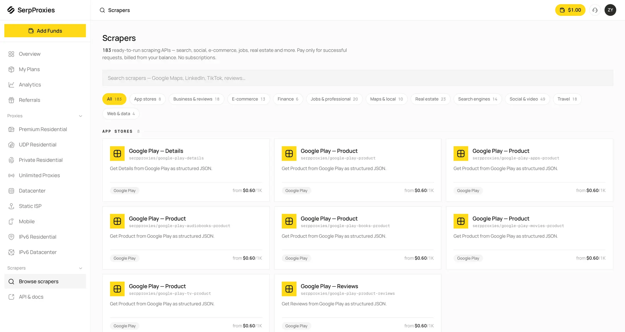Filter by Travel category
Image resolution: width=625 pixels, height=332 pixels.
[x=567, y=99]
